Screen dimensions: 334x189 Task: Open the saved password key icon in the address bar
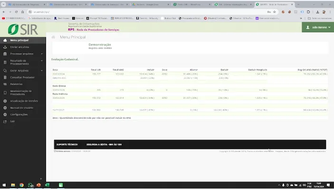269,12
